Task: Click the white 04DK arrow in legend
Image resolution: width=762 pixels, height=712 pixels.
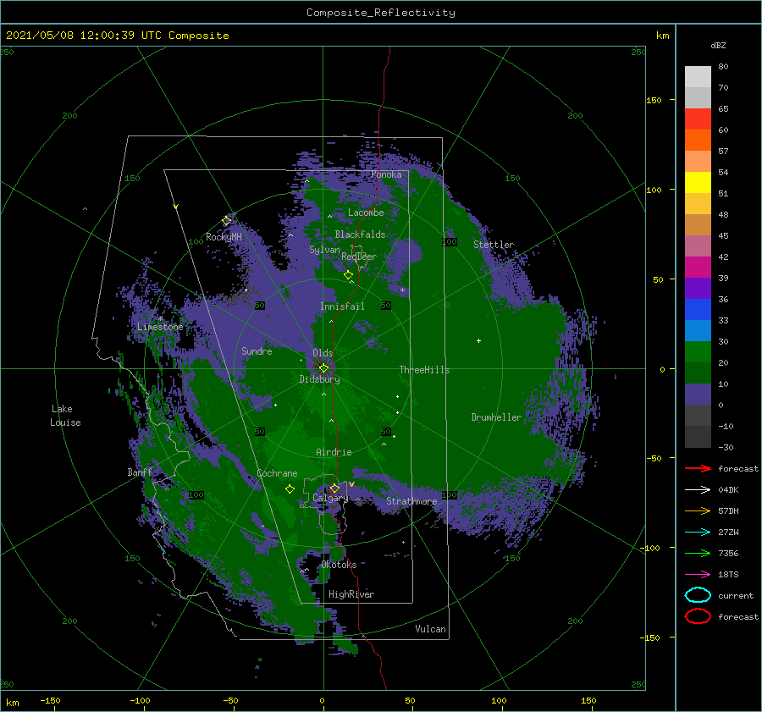Action: 698,490
